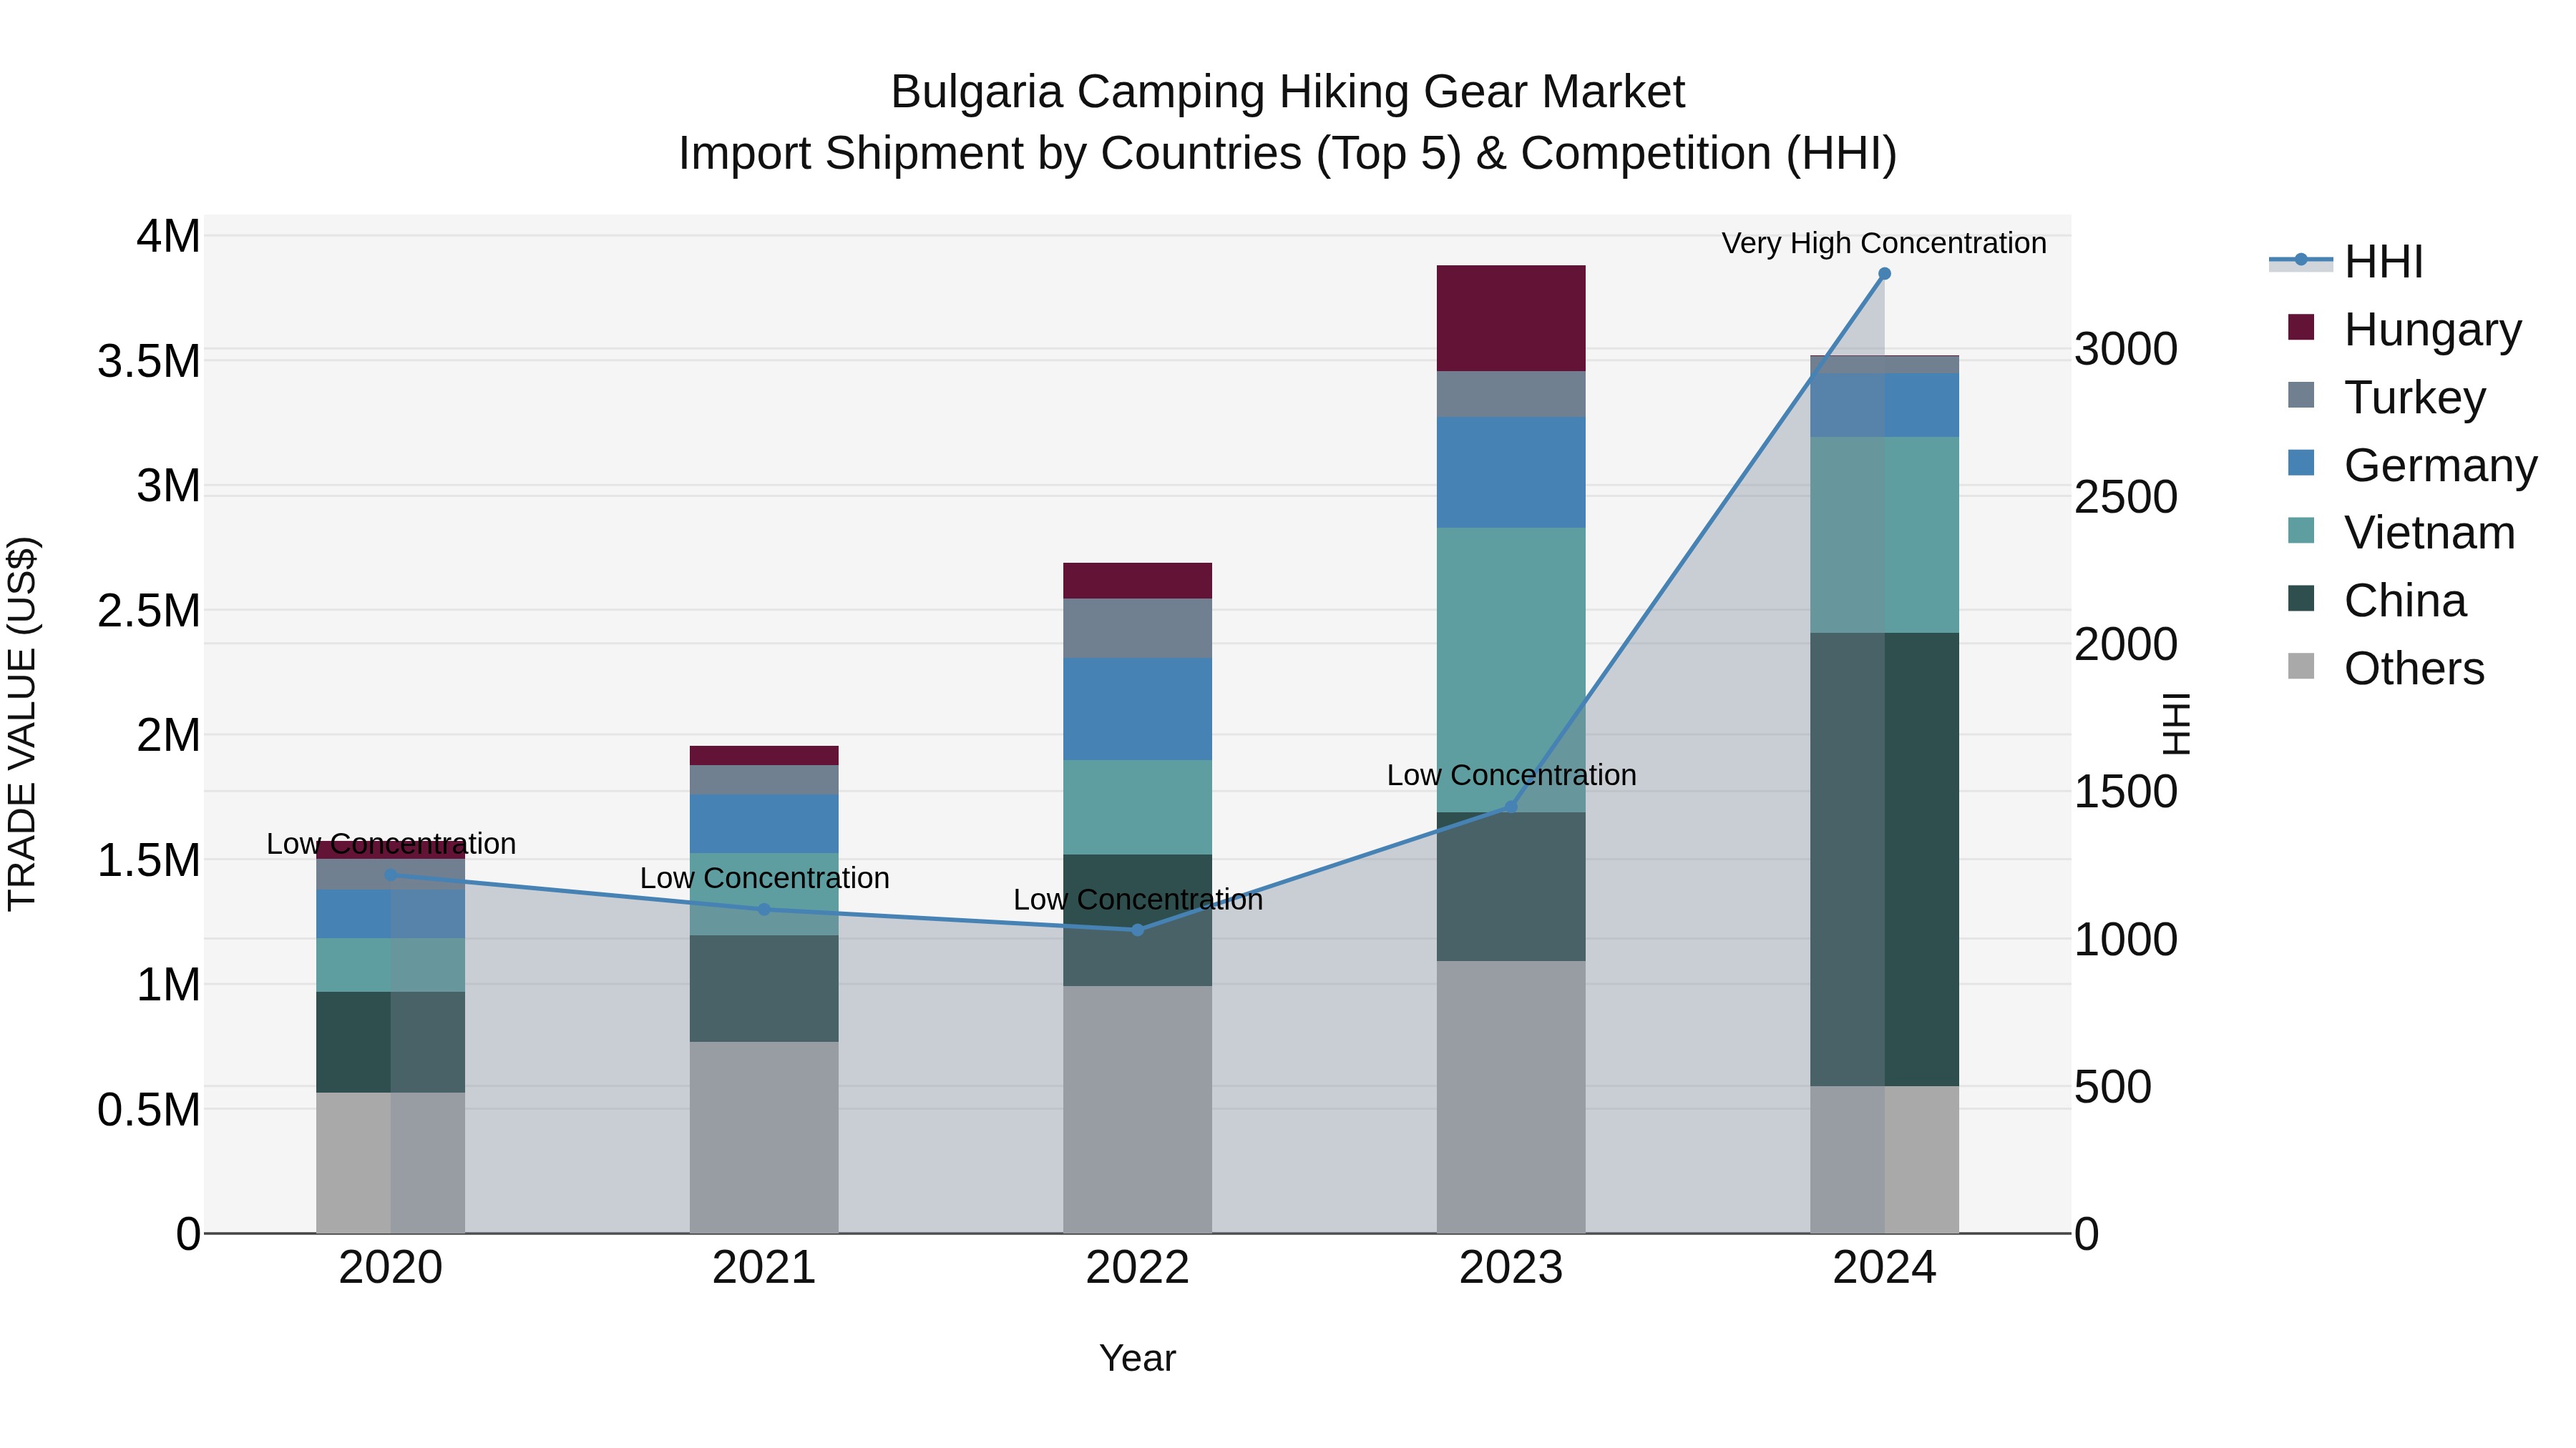Toggle the Vietnam legend entry
Image resolution: width=2576 pixels, height=1448 pixels.
pyautogui.click(x=2401, y=533)
